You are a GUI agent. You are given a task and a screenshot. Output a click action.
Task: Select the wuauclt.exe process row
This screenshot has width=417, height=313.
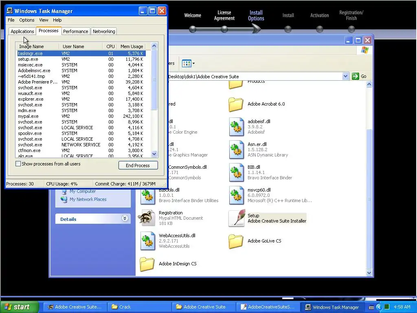[x=81, y=93]
